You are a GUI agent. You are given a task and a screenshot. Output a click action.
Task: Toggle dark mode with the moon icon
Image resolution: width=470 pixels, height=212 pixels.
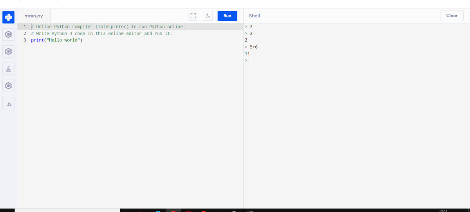pos(208,16)
